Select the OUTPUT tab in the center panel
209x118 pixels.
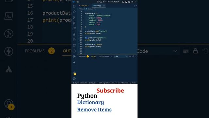point(94,56)
